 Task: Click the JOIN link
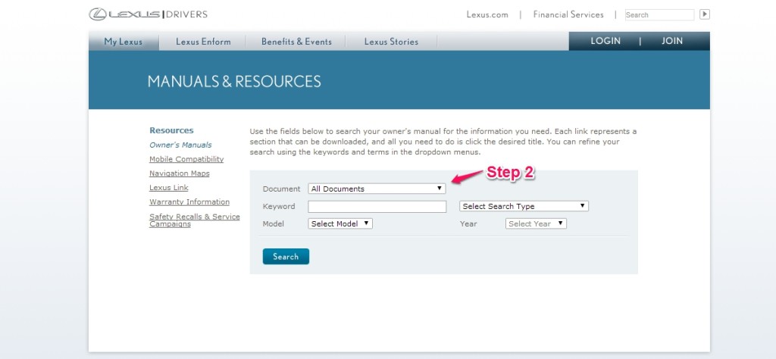coord(672,41)
